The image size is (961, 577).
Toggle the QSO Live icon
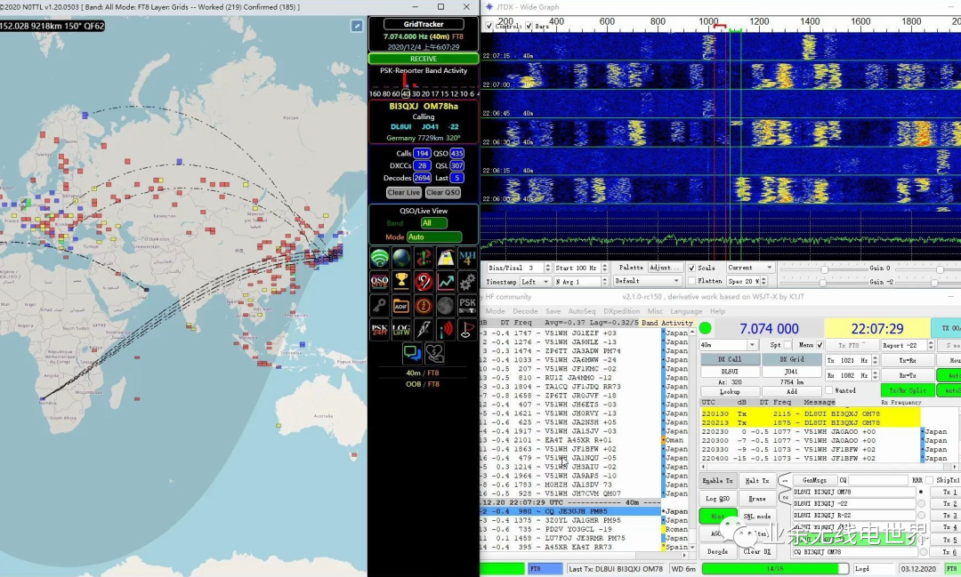(379, 282)
